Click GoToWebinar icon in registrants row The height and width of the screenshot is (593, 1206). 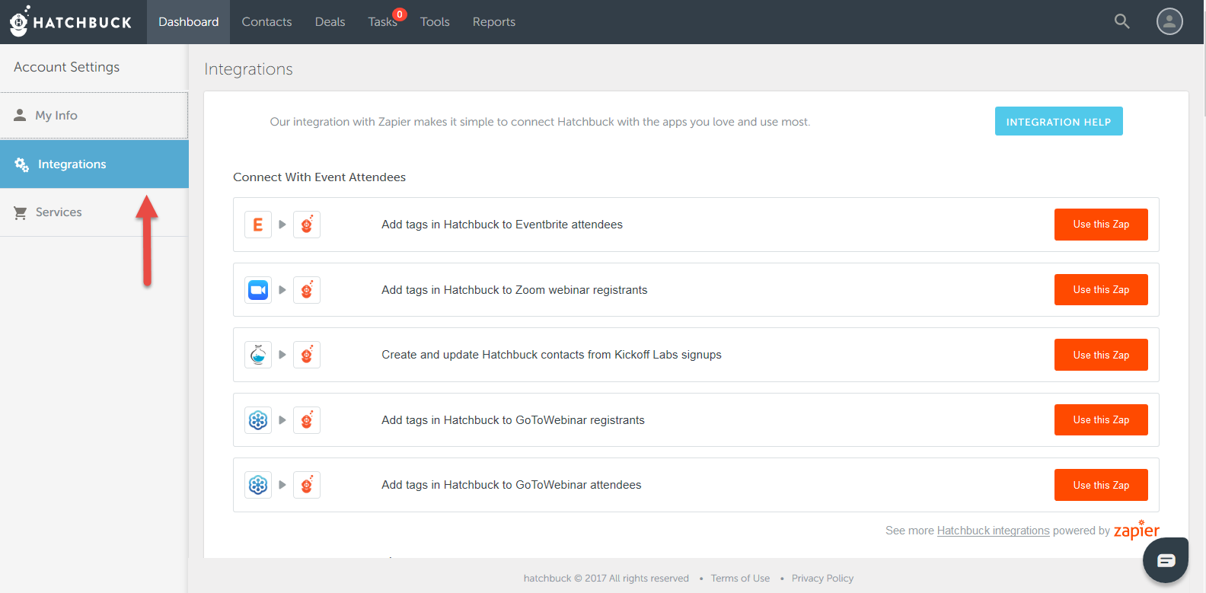tap(258, 420)
